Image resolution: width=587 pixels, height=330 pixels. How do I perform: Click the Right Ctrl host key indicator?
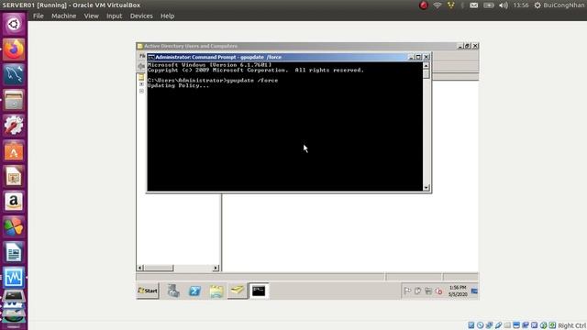[x=571, y=325]
